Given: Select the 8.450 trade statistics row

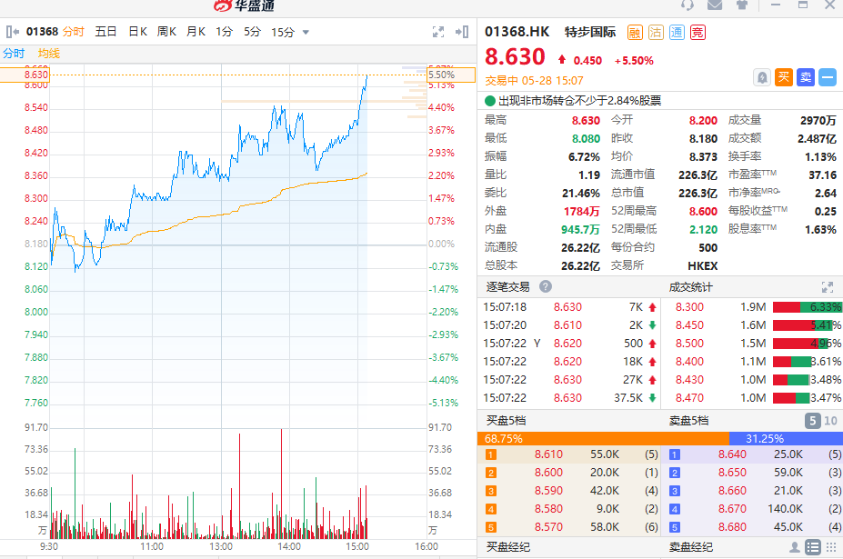Looking at the screenshot, I should coord(754,325).
